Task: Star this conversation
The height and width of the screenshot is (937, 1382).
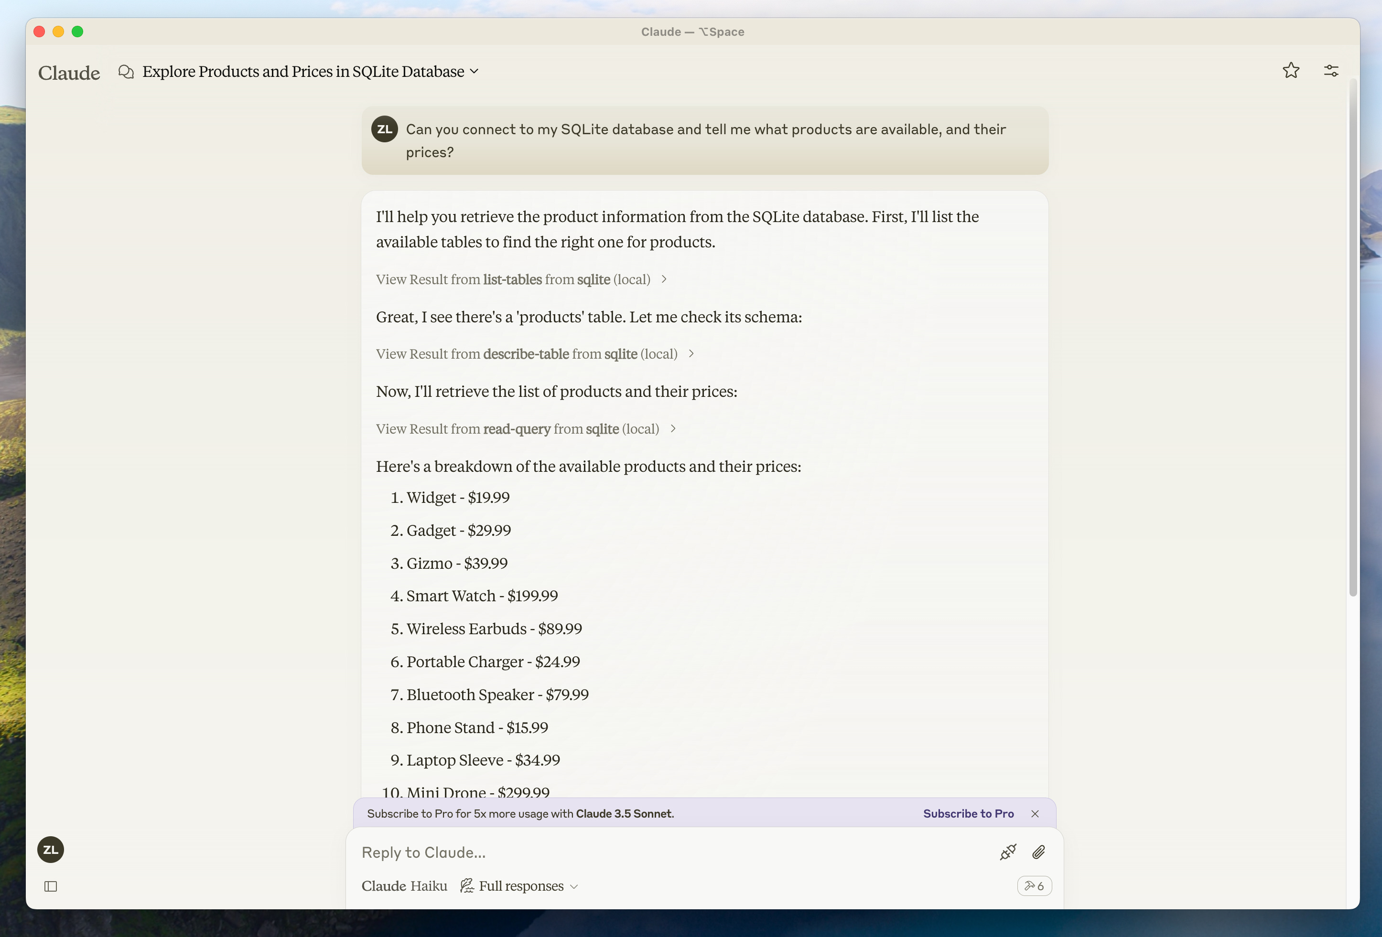Action: 1291,71
